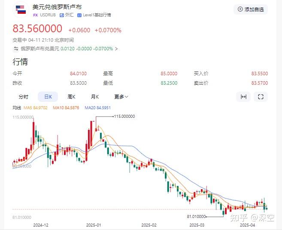Click the 交易中 04-11 21:10 status text

coord(43,40)
